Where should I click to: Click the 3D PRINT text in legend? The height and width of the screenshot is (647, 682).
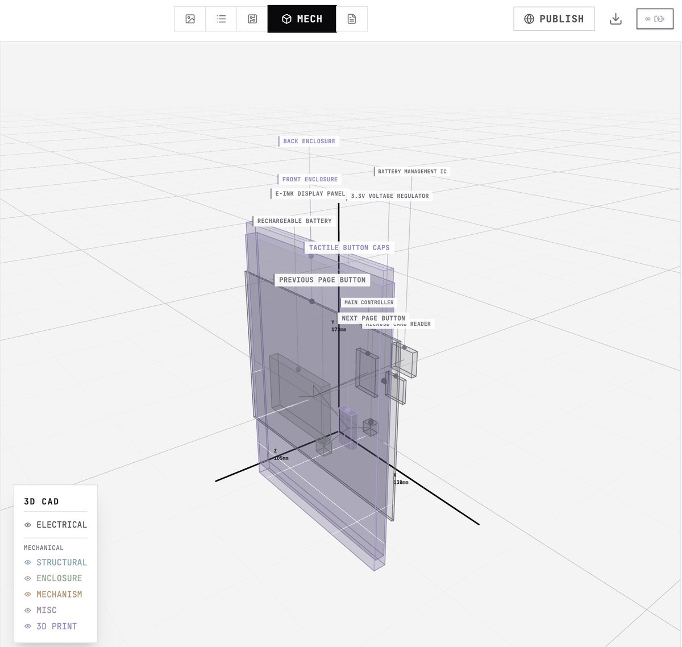tap(57, 626)
